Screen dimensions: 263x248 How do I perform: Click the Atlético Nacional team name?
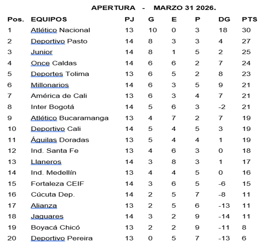click(60, 30)
